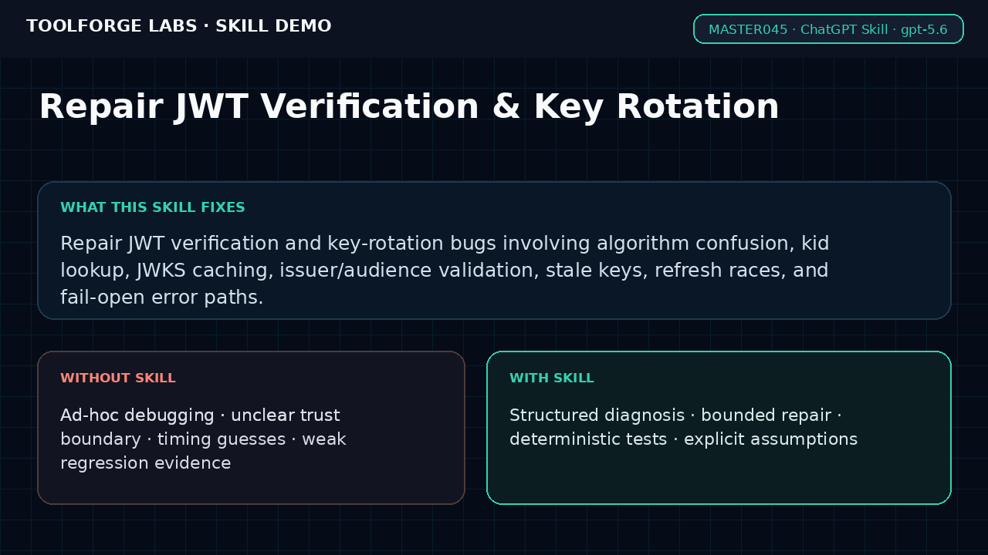
Task: Click the word 'gpt-5.6' in badge
Action: coord(924,30)
